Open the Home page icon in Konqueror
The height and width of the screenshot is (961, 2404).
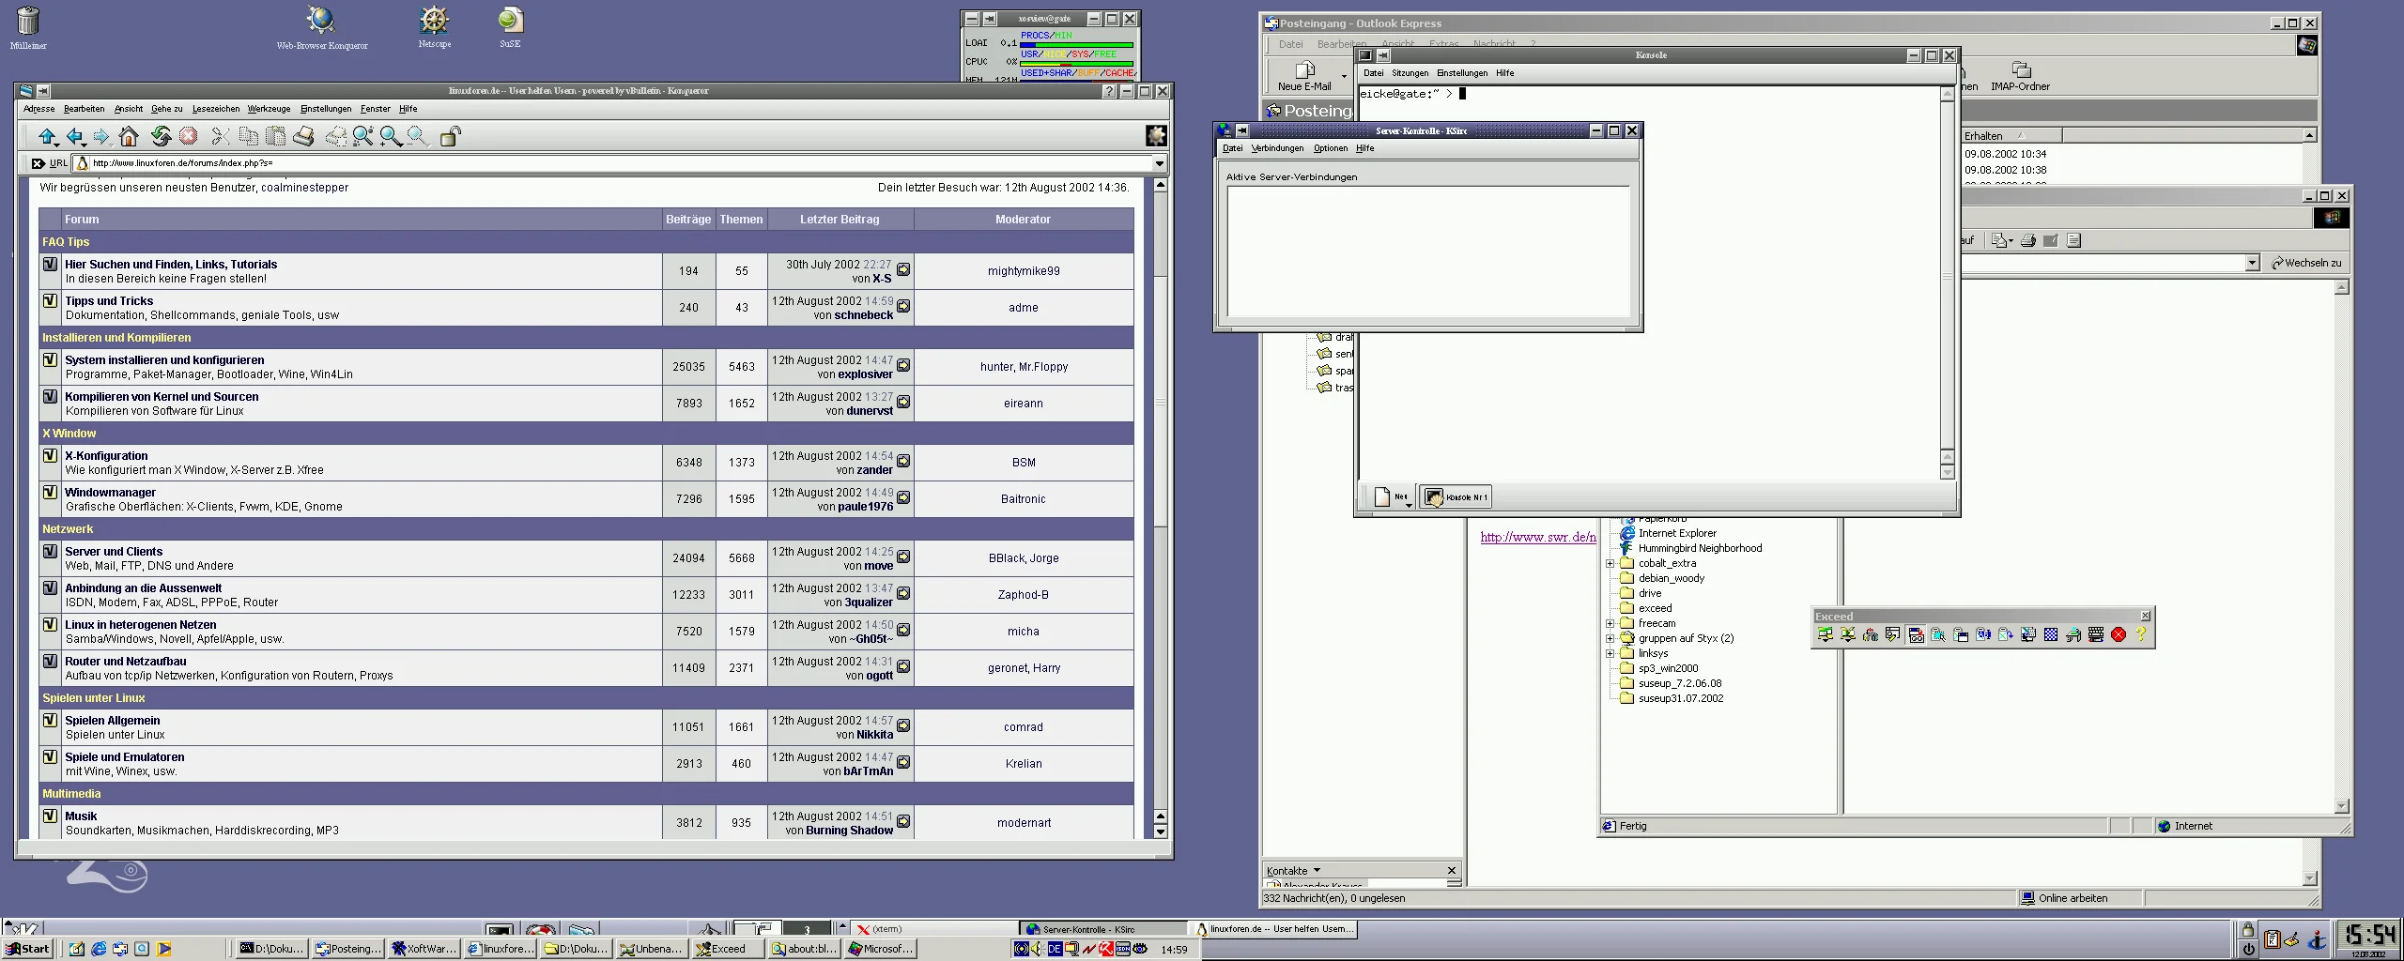coord(129,137)
